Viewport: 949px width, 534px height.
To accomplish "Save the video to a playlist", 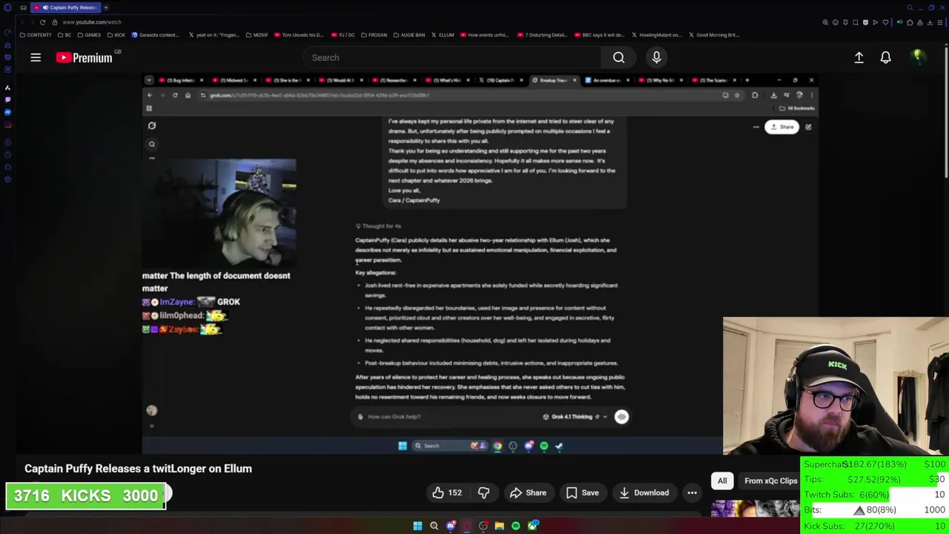I will coord(582,492).
